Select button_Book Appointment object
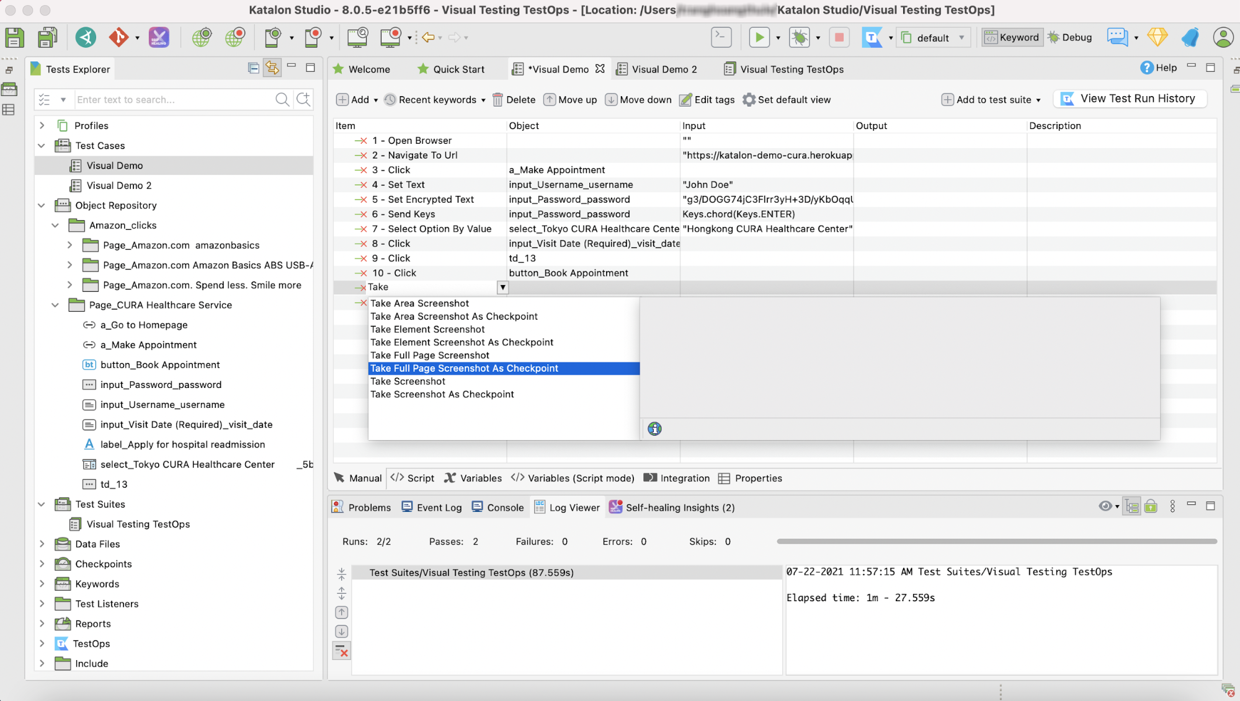1240x701 pixels. (160, 364)
